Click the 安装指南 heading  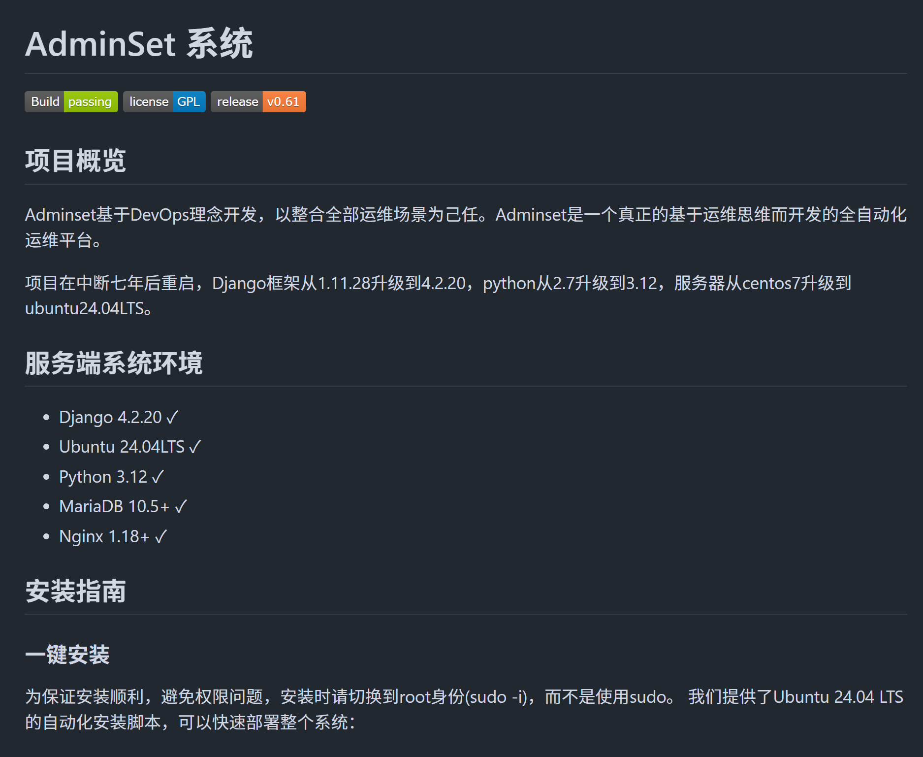pos(75,591)
